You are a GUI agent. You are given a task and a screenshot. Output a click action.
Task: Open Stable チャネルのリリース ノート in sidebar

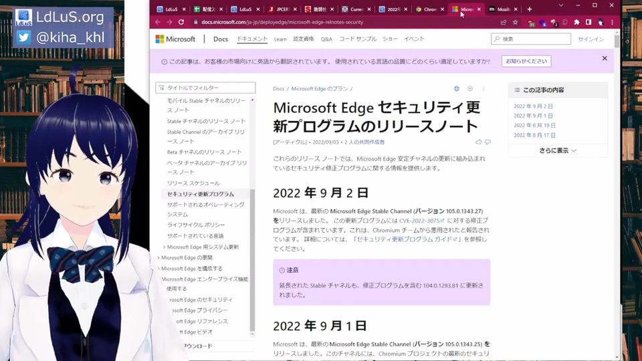(206, 121)
